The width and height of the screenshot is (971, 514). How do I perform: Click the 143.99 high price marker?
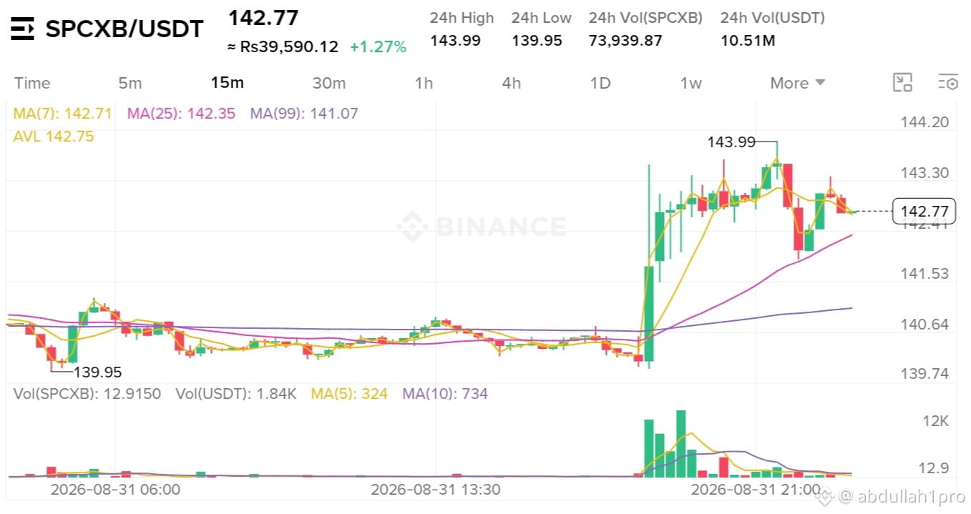[731, 142]
